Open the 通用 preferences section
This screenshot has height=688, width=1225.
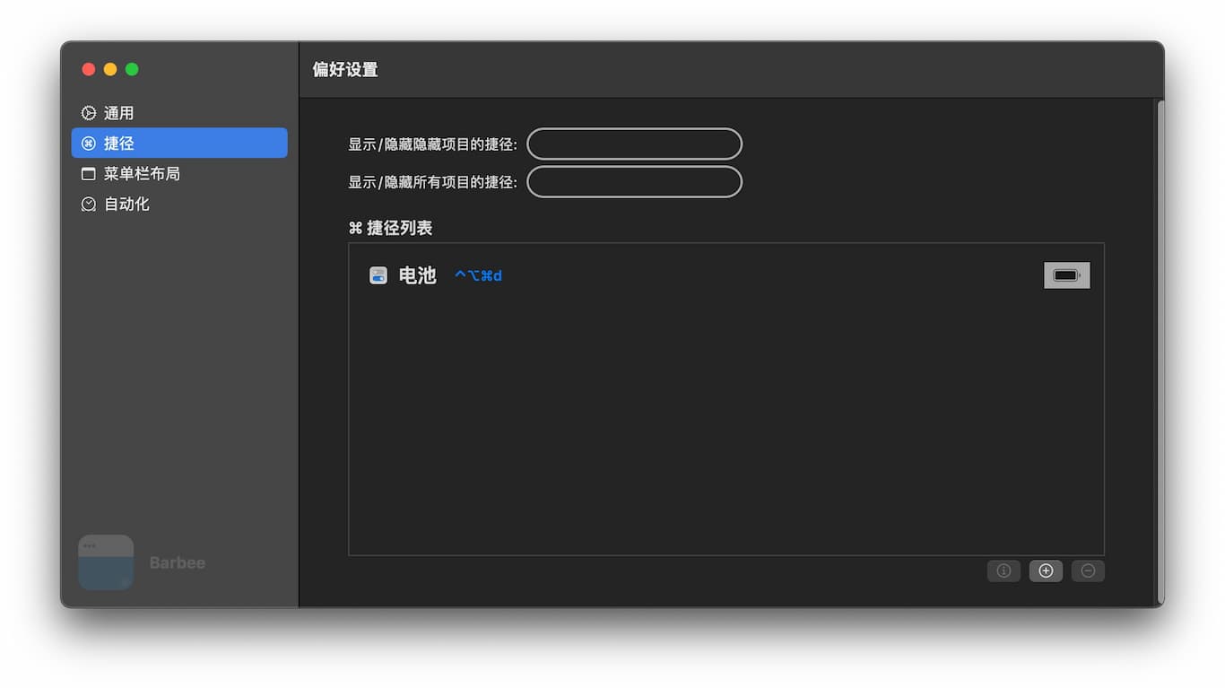[x=179, y=113]
